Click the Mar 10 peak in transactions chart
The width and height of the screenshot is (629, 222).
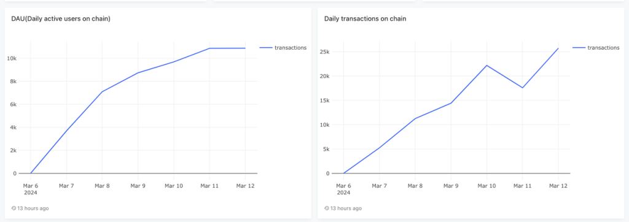click(486, 66)
